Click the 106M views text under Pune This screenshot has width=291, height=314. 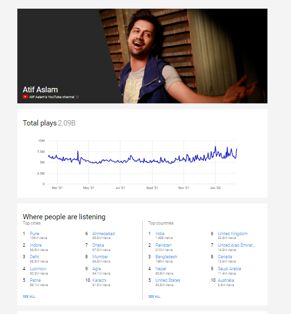[x=38, y=238]
